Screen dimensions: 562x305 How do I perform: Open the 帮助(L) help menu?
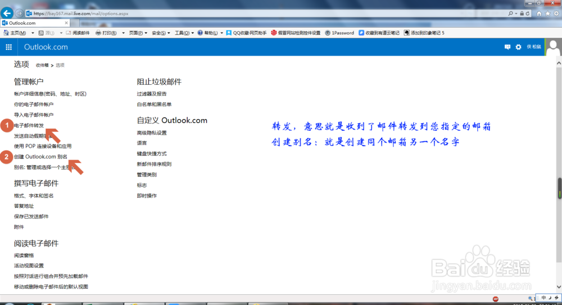pyautogui.click(x=210, y=33)
